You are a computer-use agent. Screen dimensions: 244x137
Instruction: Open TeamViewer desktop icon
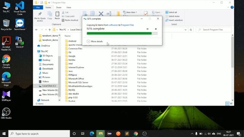[x=20, y=24]
